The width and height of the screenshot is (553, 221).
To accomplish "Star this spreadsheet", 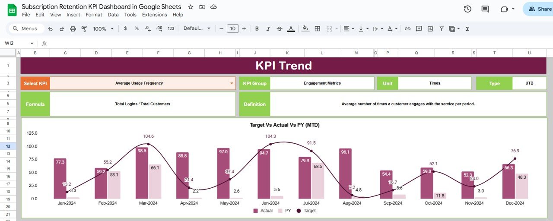I will 191,7.
